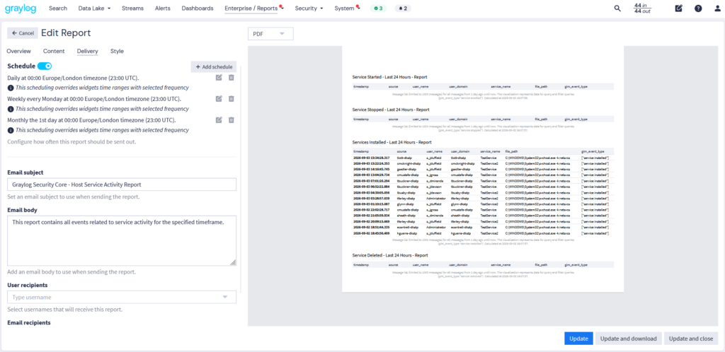725x352 pixels.
Task: Expand the Security menu
Action: (x=309, y=8)
